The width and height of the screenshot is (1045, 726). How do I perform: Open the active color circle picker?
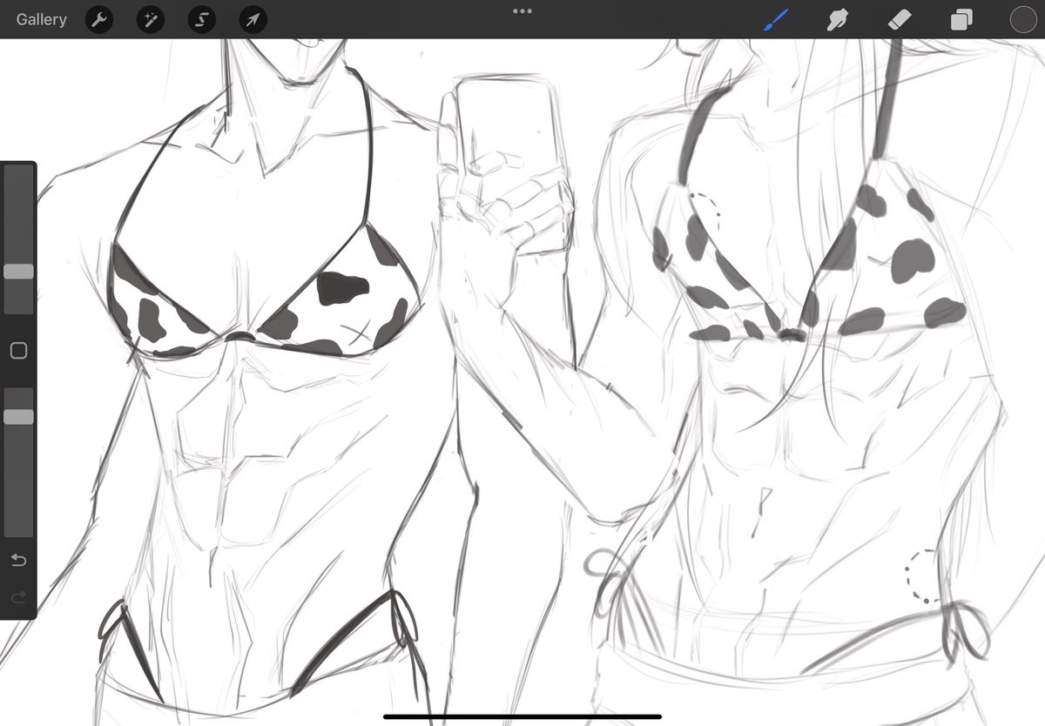point(1022,19)
